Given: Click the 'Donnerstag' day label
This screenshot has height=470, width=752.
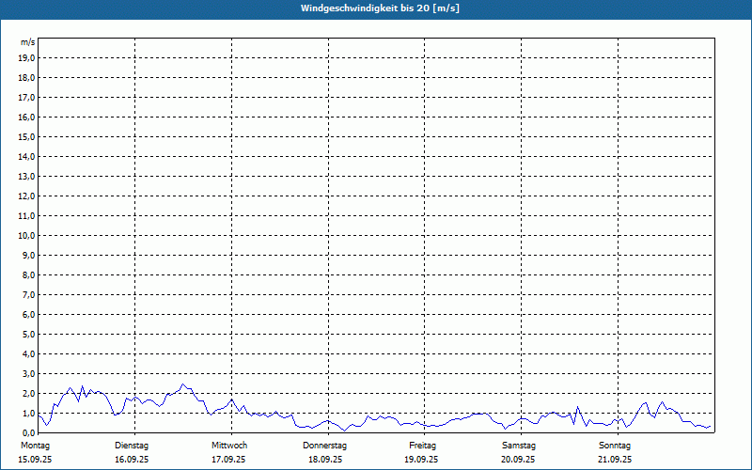Looking at the screenshot, I should point(324,446).
